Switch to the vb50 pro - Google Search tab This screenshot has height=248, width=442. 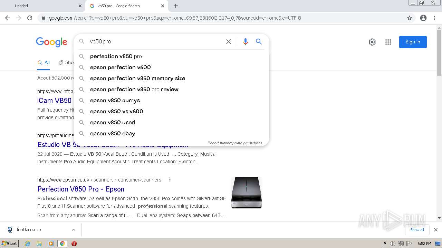coord(127,6)
